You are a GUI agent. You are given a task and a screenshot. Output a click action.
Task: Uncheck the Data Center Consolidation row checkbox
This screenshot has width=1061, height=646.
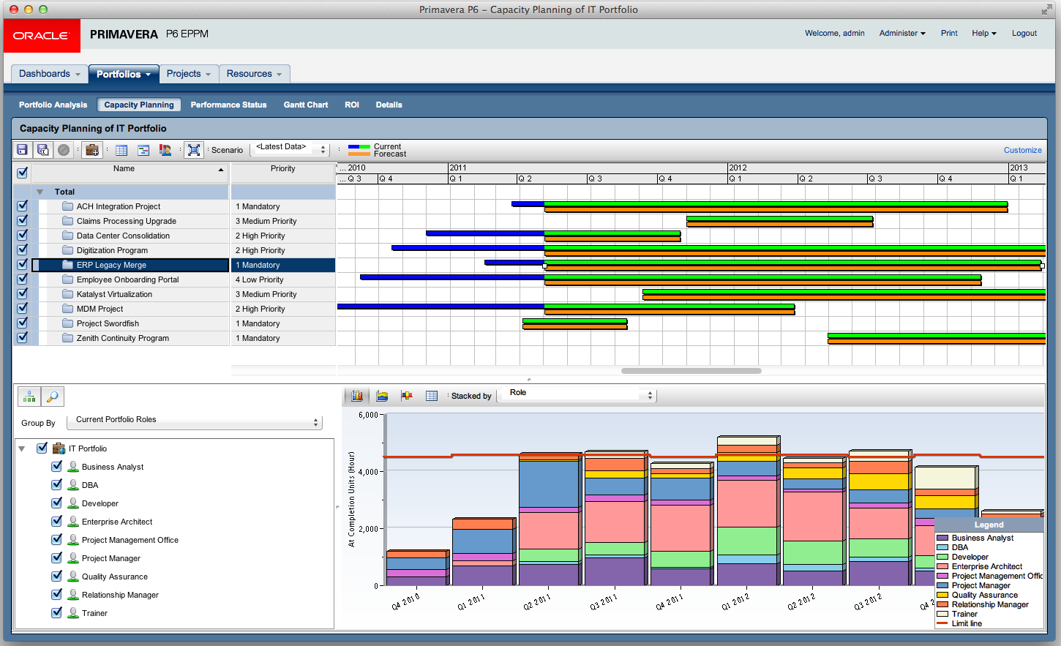pos(22,235)
